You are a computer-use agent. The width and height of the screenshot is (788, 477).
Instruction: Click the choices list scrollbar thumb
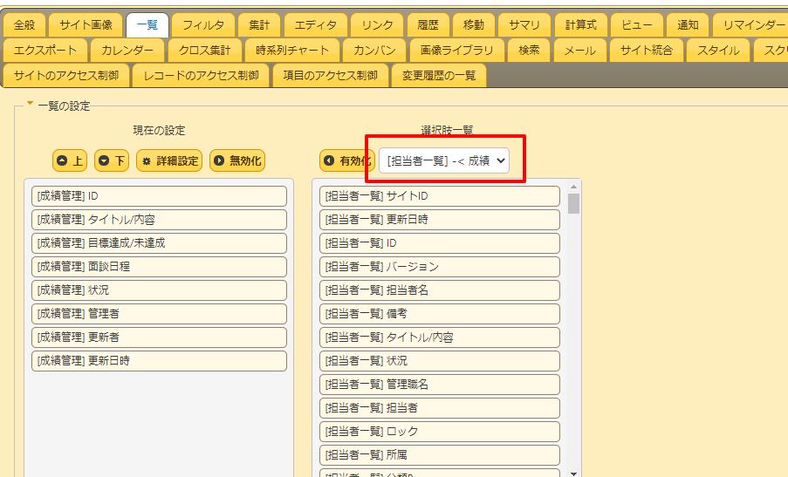coord(574,204)
